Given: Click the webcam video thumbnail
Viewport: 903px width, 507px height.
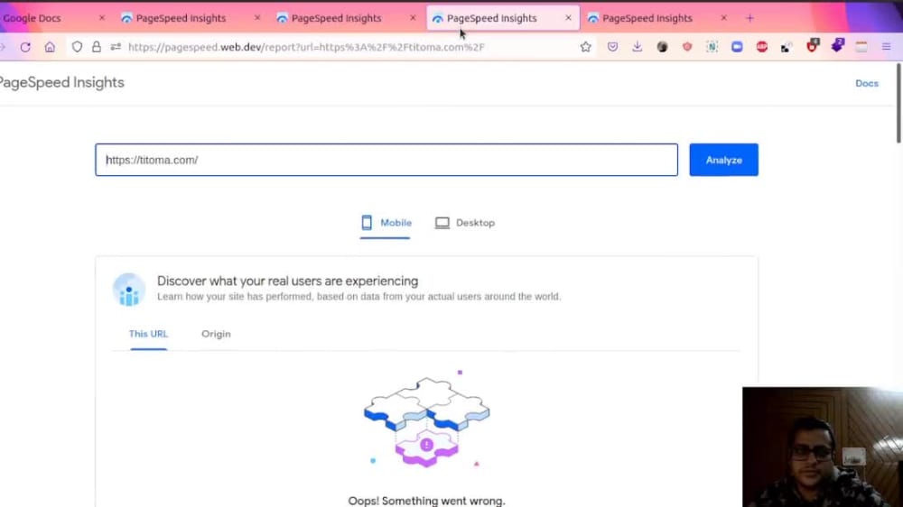Looking at the screenshot, I should [823, 447].
